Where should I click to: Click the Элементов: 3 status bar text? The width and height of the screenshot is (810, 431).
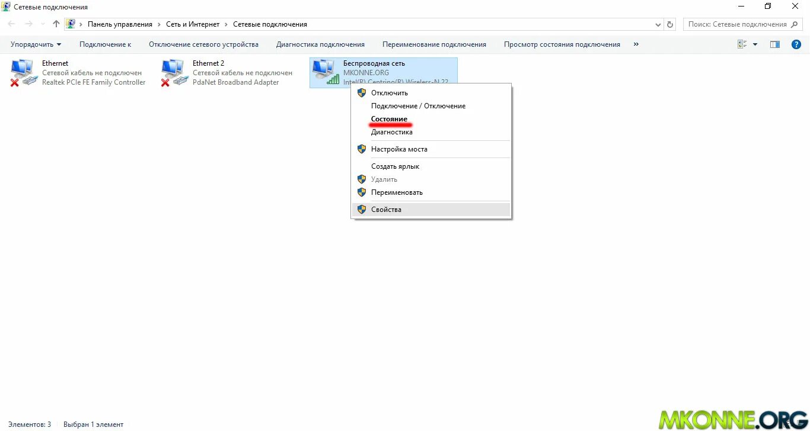[x=30, y=424]
